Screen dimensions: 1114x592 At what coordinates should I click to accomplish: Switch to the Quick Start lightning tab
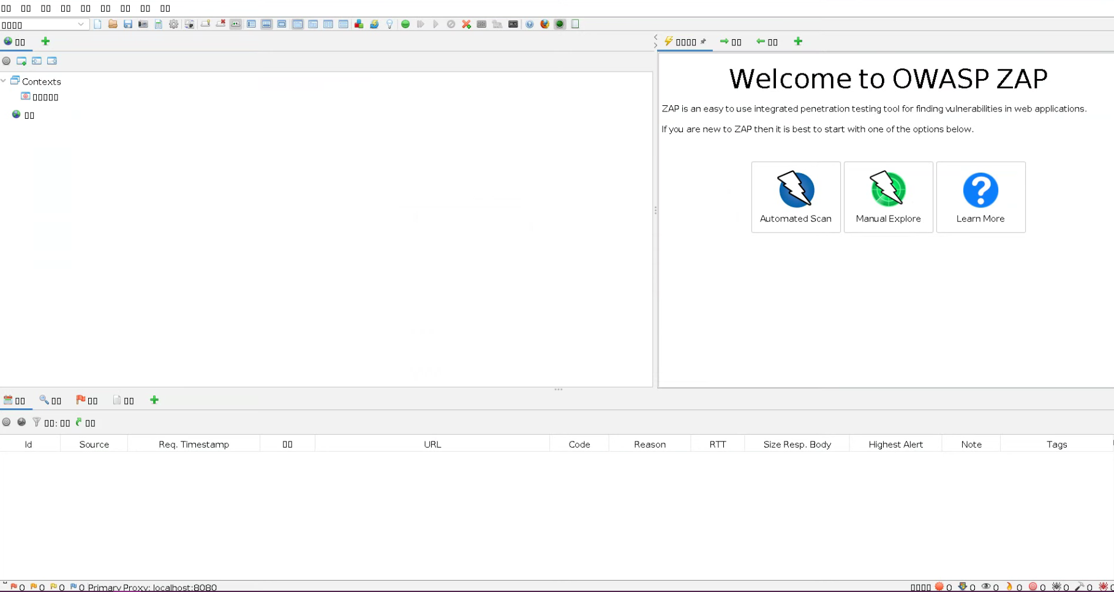tap(685, 42)
